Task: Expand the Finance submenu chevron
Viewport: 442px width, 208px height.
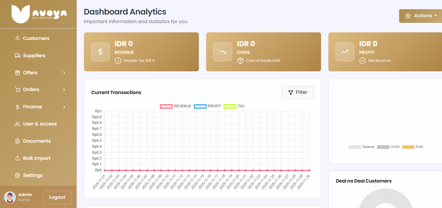Action: tap(64, 107)
